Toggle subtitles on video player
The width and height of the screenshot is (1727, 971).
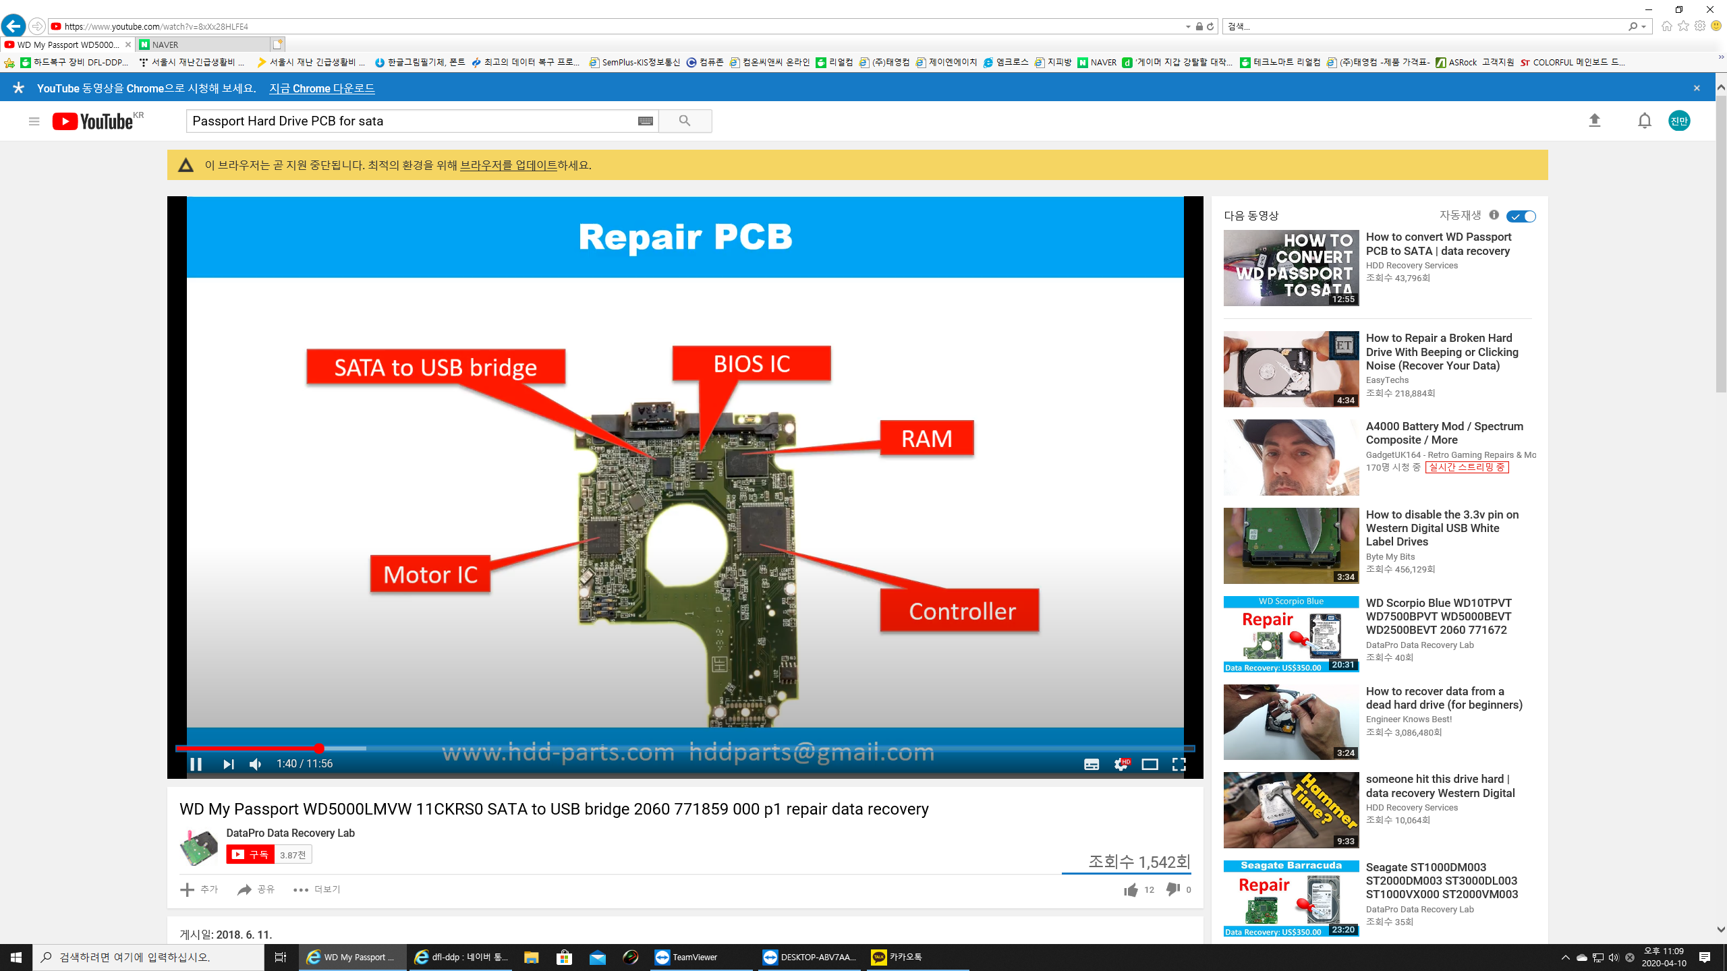coord(1092,764)
